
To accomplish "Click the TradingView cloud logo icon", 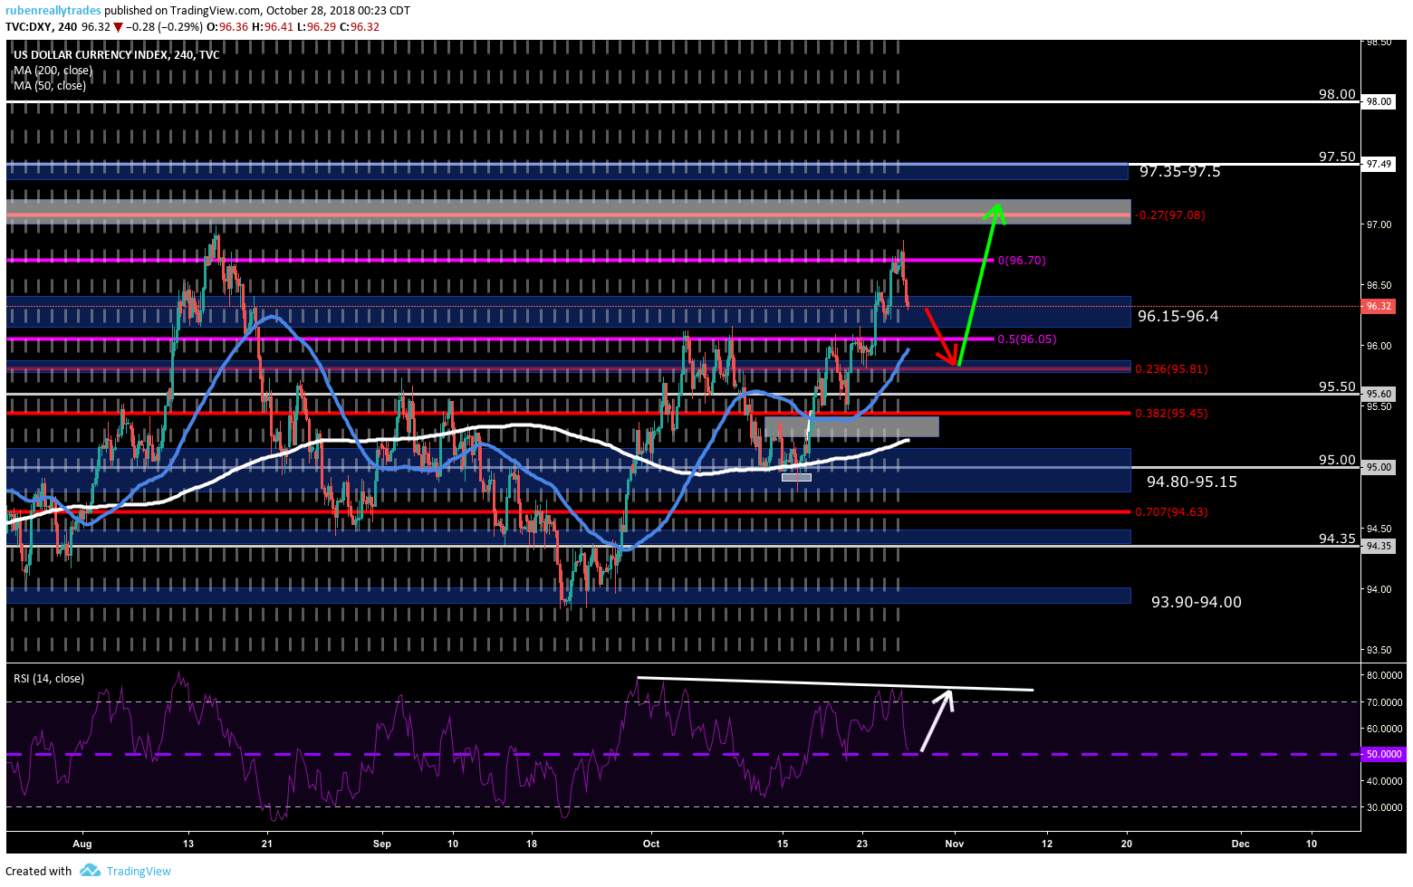I will pos(90,871).
